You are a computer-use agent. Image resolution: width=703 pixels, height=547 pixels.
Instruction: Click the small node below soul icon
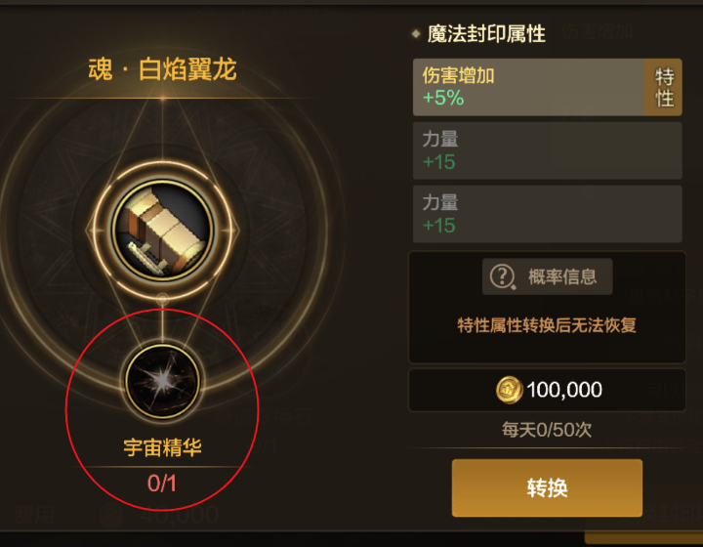pos(162,298)
